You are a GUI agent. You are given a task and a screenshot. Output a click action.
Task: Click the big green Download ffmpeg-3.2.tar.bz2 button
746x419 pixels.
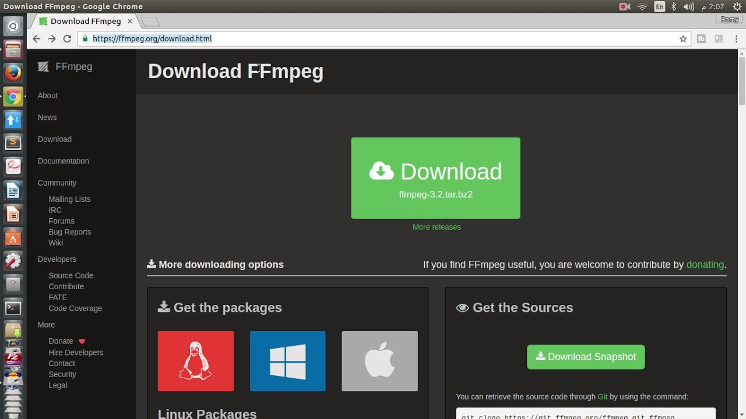click(435, 178)
